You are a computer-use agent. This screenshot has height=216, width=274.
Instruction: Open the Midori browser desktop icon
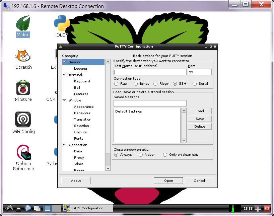pyautogui.click(x=23, y=26)
